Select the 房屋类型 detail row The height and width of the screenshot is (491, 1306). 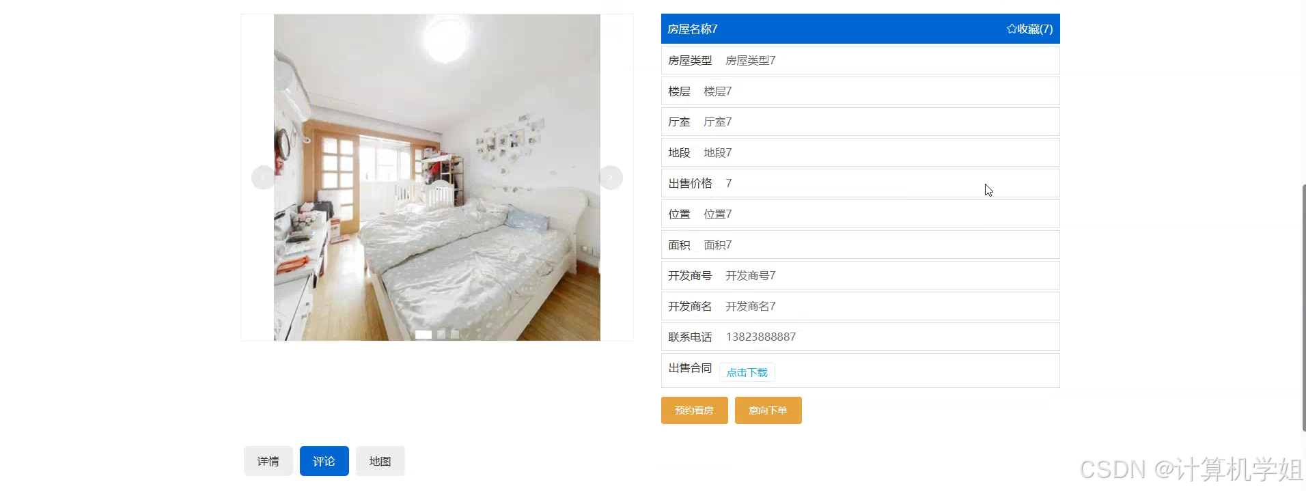click(860, 60)
